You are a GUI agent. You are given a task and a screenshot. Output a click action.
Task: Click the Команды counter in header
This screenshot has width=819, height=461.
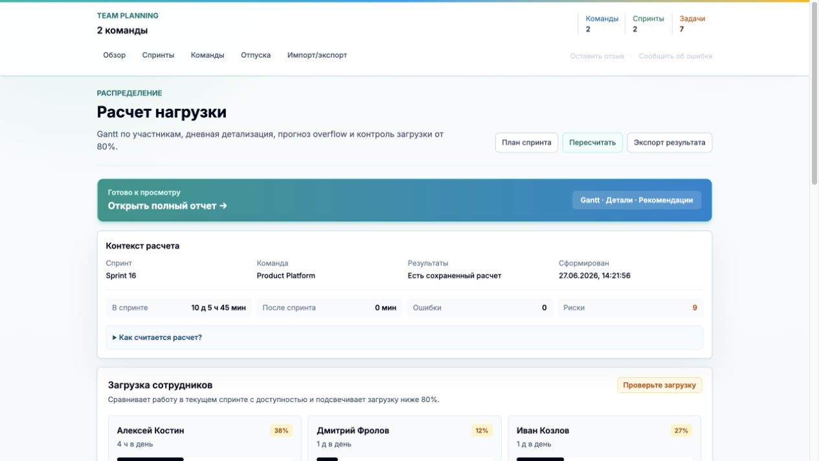click(x=601, y=24)
